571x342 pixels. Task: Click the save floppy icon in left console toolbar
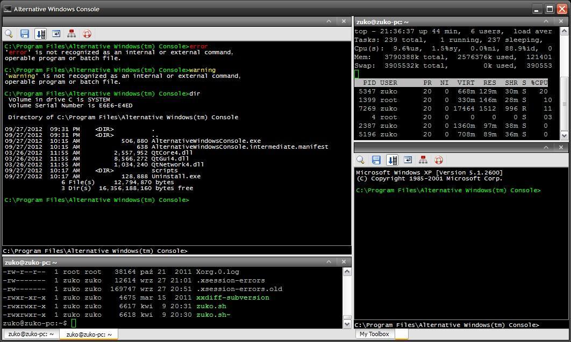click(x=25, y=34)
